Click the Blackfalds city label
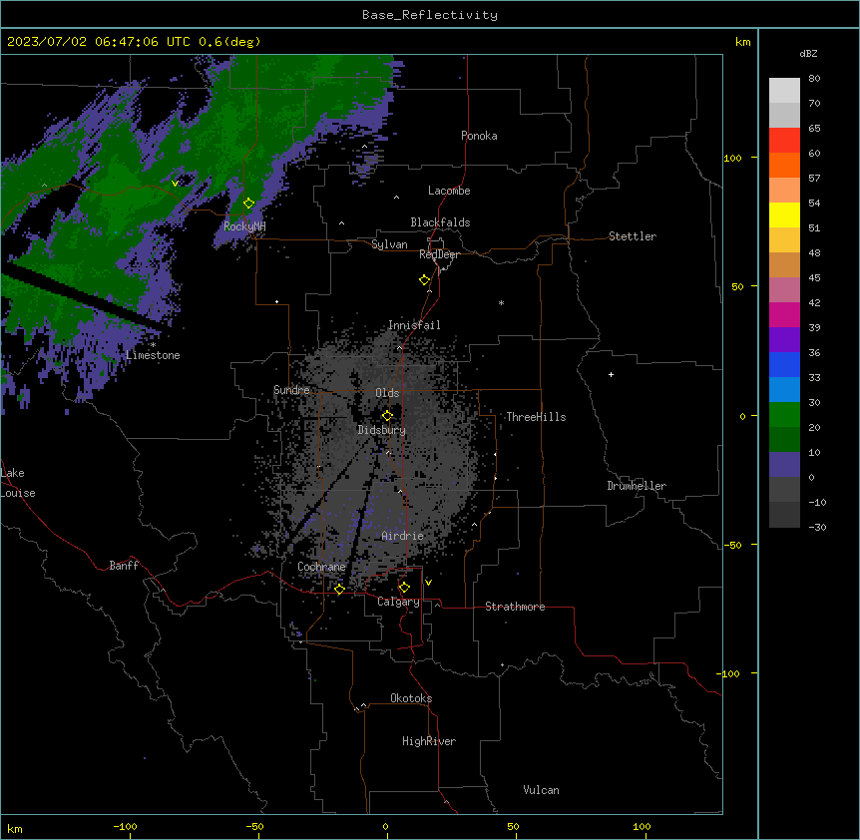860x840 pixels. point(440,222)
